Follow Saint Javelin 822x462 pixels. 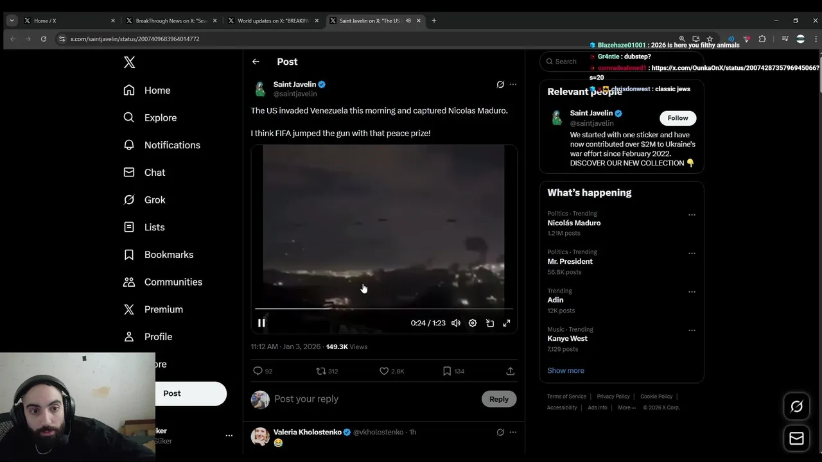click(x=678, y=118)
